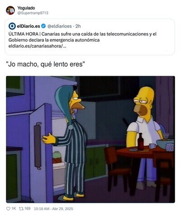Click the Abr 29, 2025 date

pos(62,209)
